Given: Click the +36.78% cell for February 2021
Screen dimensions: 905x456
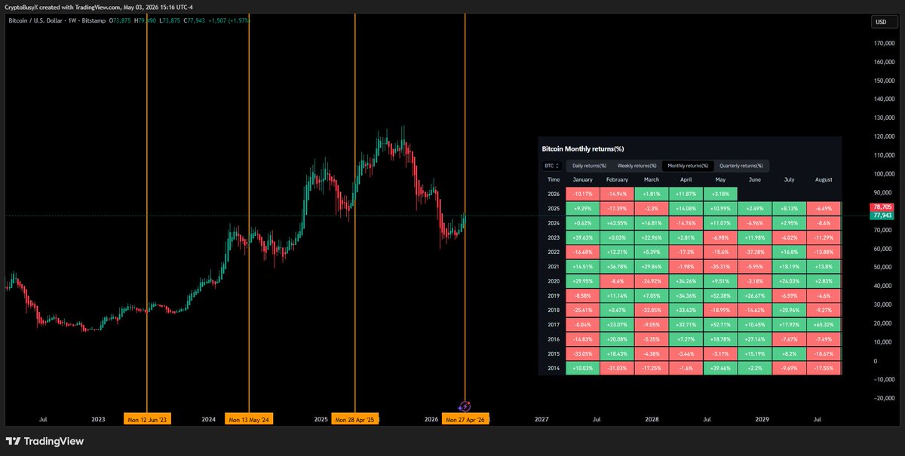Looking at the screenshot, I should 617,267.
